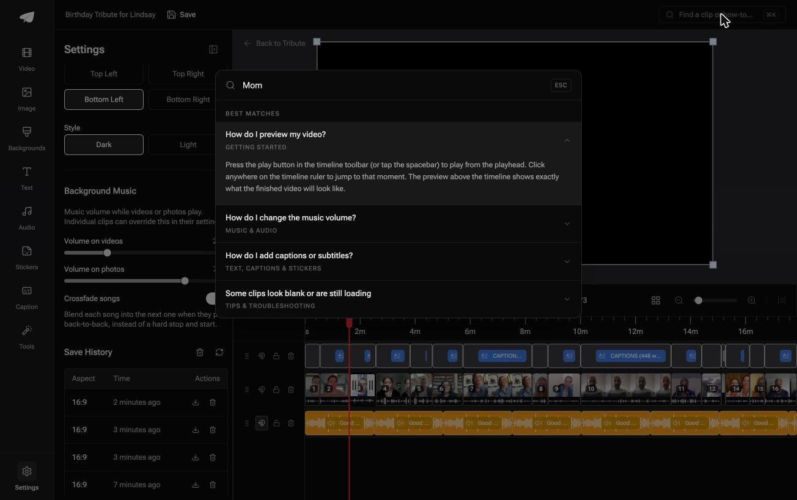The image size is (797, 500).
Task: Open the Tools panel in sidebar
Action: point(27,337)
